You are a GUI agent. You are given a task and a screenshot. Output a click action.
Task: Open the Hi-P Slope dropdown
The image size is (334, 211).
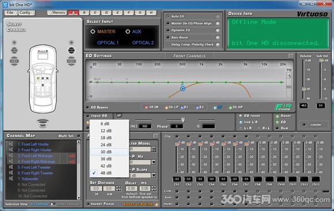[154, 175]
